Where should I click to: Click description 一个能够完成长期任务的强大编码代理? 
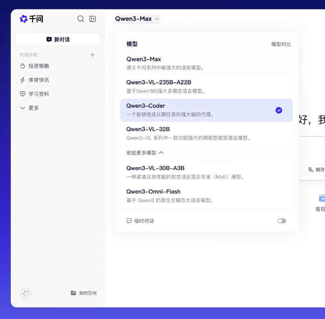170,115
